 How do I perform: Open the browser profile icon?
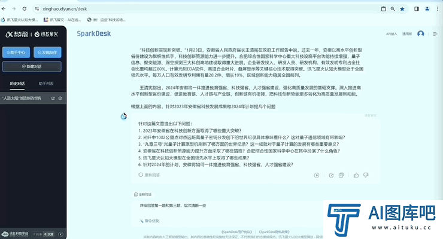(427, 9)
